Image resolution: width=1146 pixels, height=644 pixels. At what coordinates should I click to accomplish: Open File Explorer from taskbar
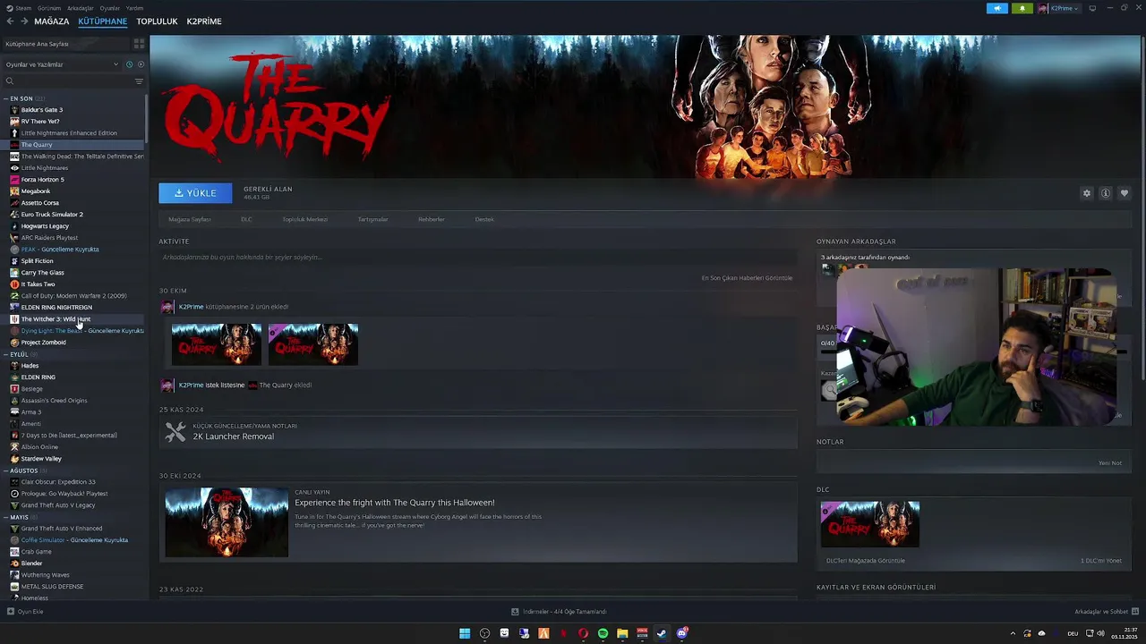tap(622, 633)
